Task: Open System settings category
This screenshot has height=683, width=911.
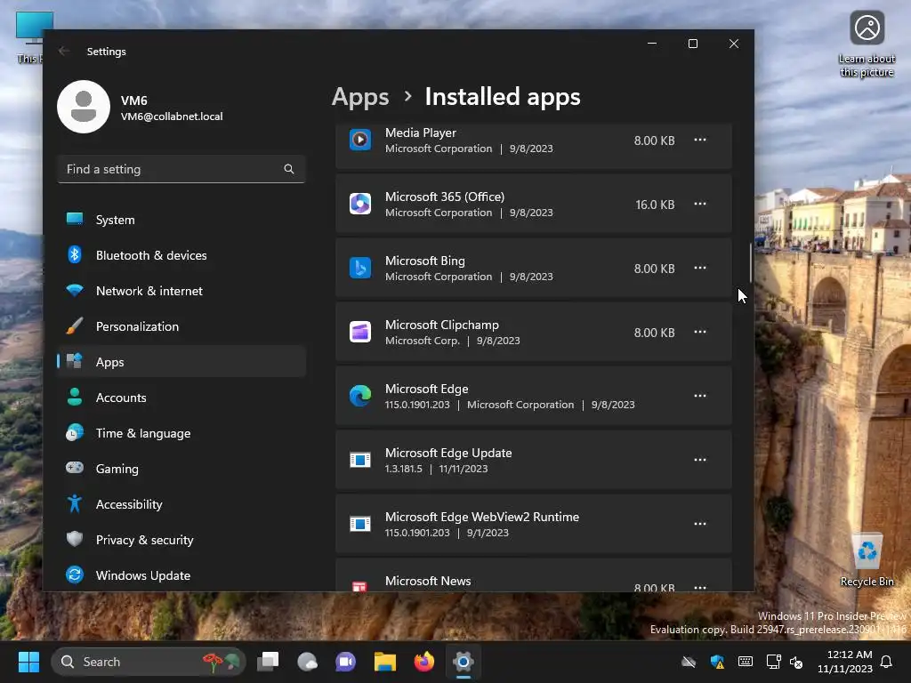Action: 181,220
